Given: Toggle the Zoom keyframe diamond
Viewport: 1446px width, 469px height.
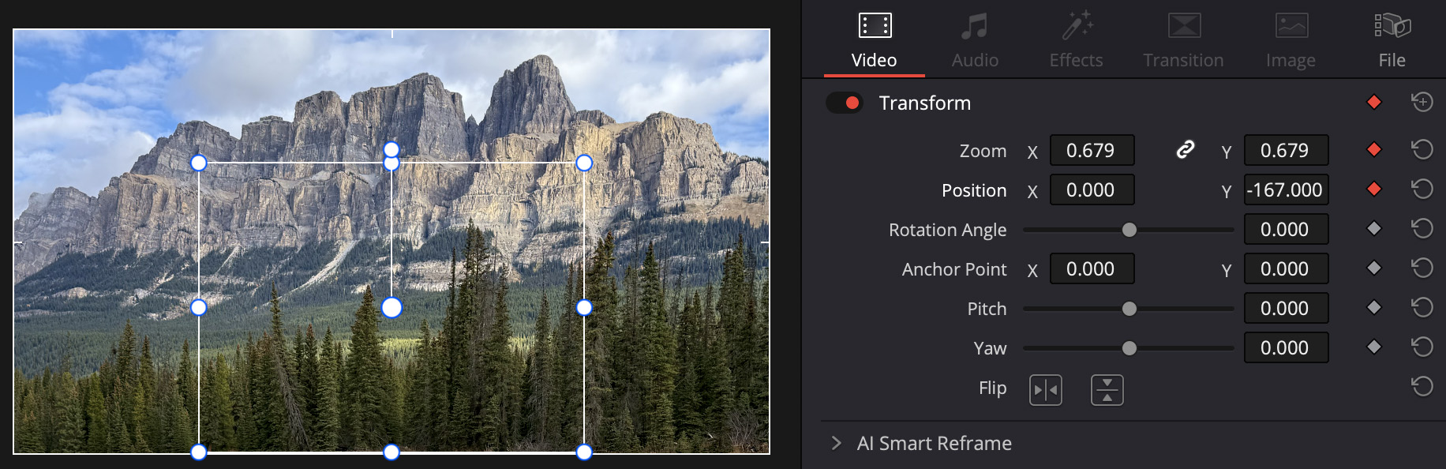Looking at the screenshot, I should click(x=1373, y=149).
